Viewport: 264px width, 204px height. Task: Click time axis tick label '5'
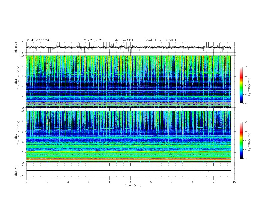coord(130,182)
